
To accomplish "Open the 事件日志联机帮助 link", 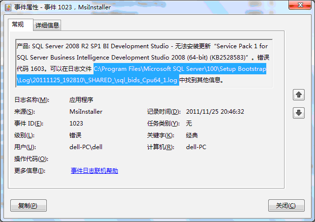I will click(94, 171).
